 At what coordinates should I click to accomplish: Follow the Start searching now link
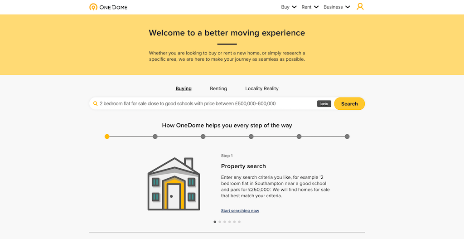[240, 211]
